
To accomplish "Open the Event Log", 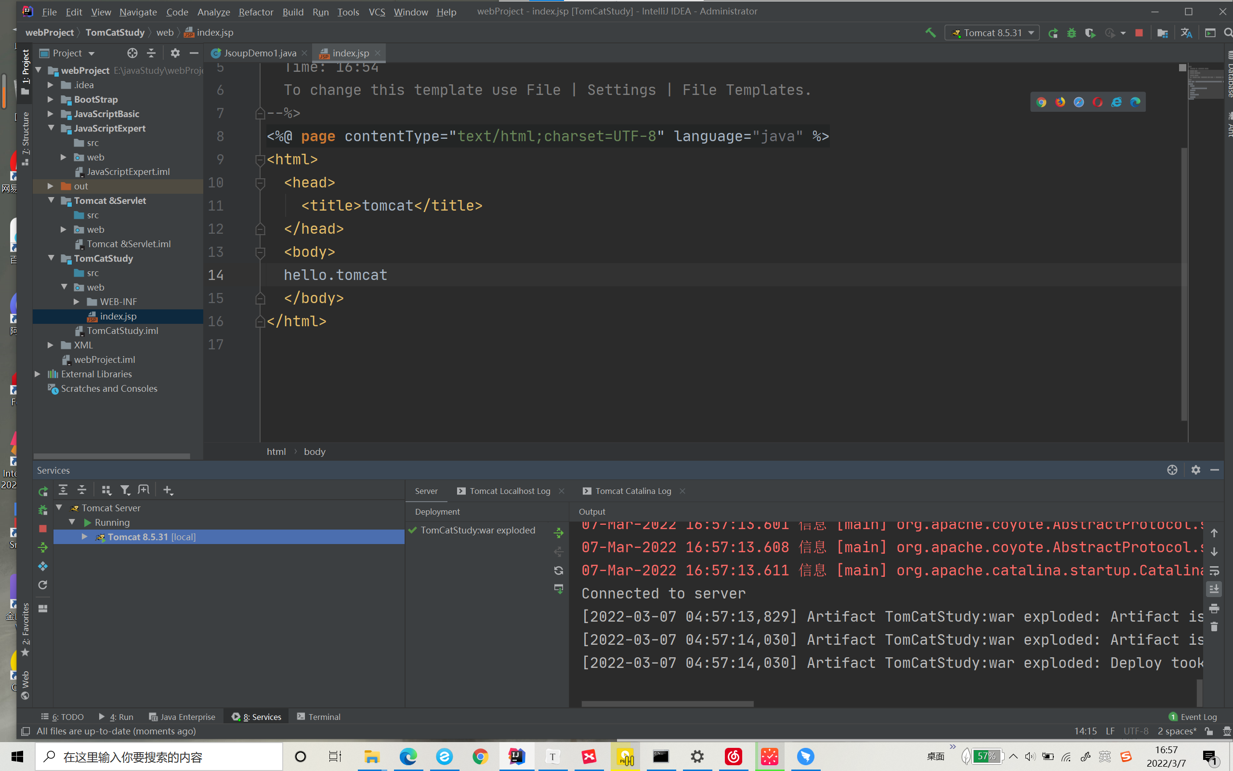I will click(x=1193, y=717).
